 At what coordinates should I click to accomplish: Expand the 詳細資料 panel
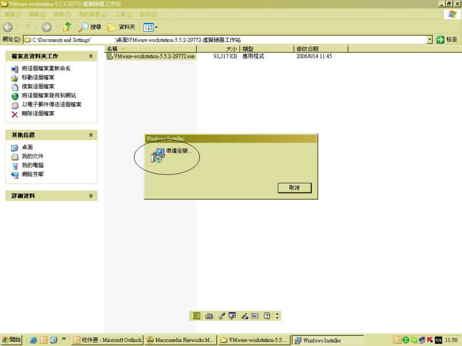(91, 195)
